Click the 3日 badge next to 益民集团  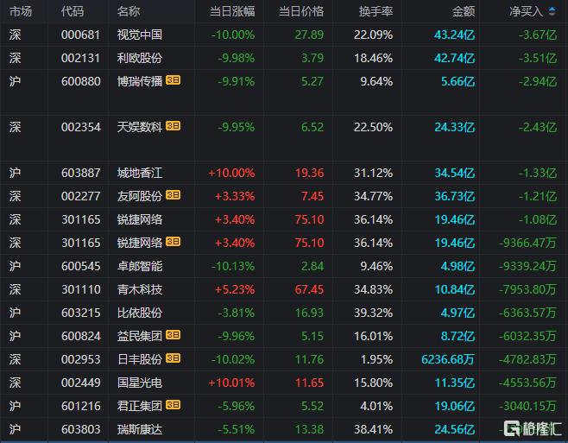pos(173,334)
